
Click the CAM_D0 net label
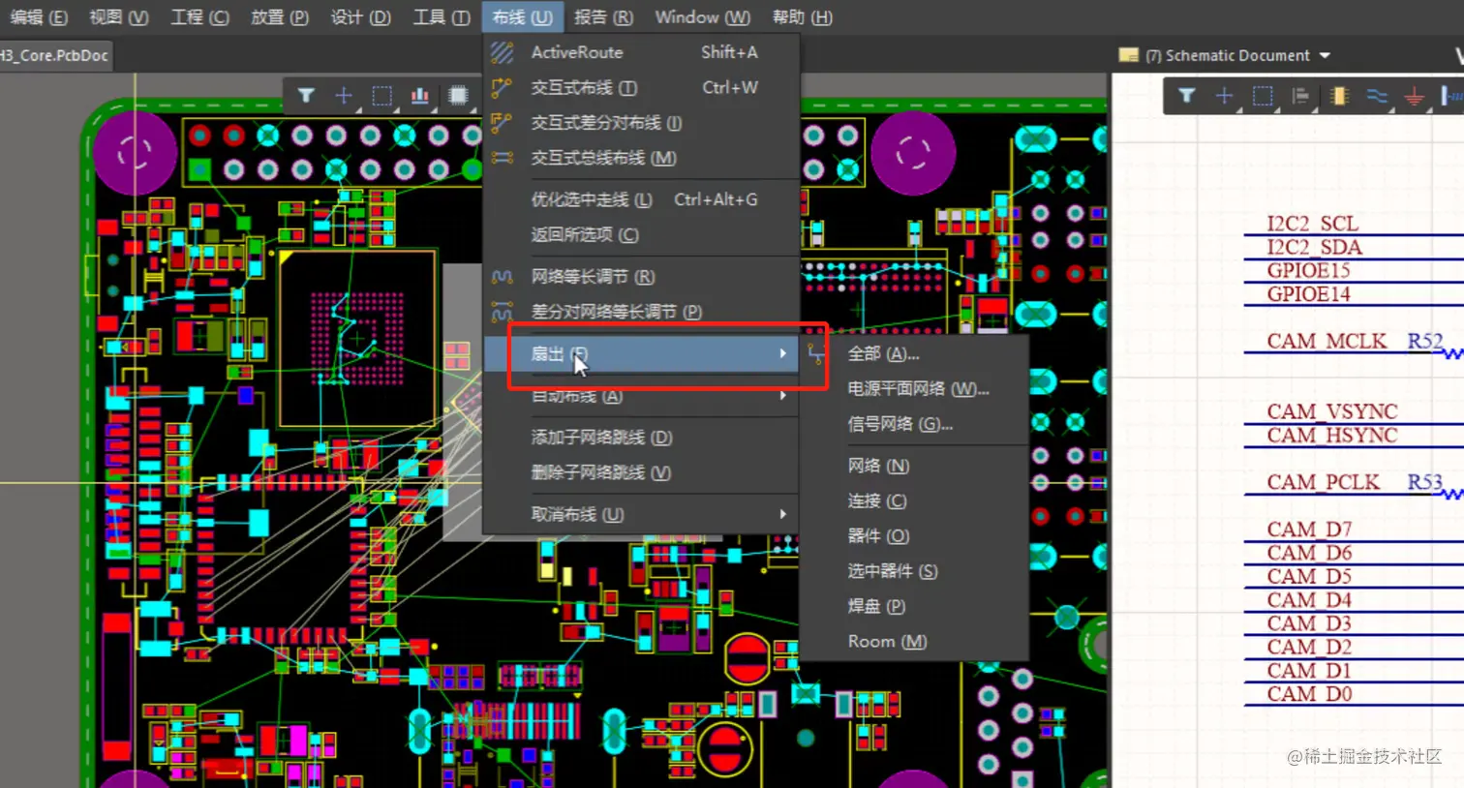coord(1309,694)
